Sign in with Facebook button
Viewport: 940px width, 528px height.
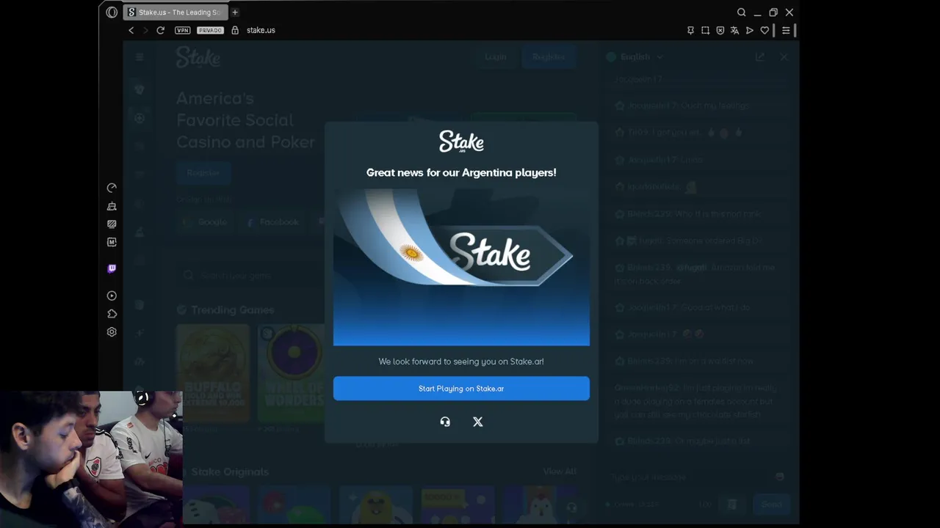(x=272, y=221)
